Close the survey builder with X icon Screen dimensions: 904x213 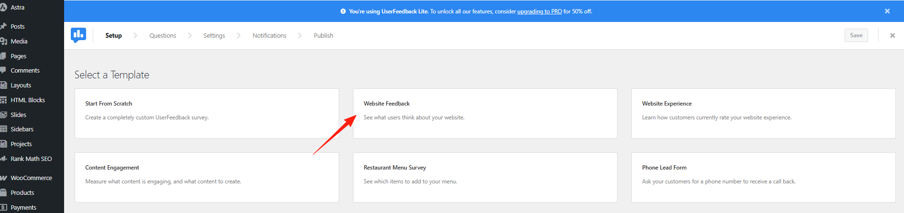click(x=893, y=35)
